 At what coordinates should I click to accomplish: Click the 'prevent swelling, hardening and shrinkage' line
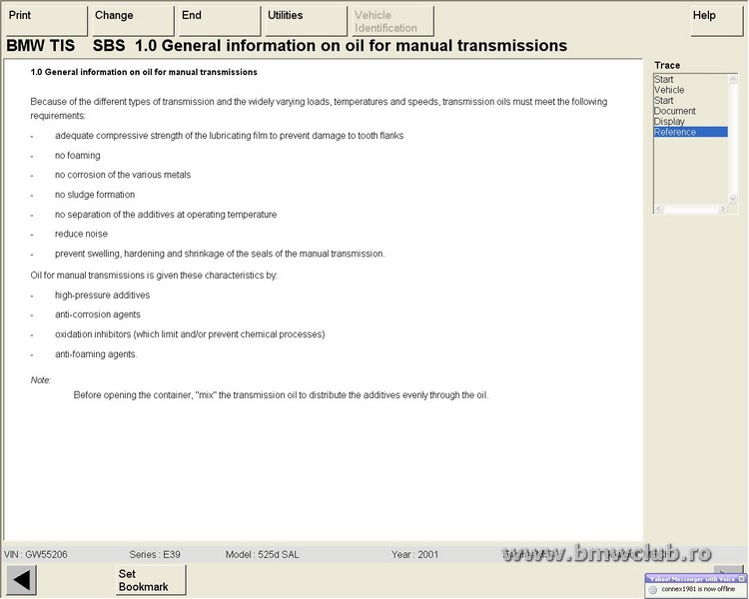(220, 254)
